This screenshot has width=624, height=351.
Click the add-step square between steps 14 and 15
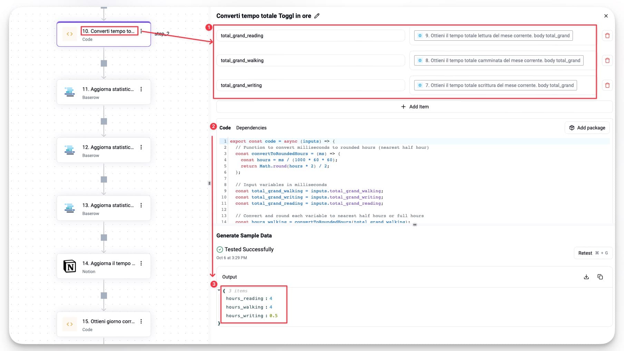(x=104, y=295)
